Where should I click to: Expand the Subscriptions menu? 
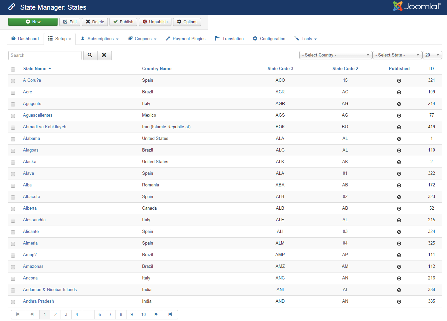100,39
